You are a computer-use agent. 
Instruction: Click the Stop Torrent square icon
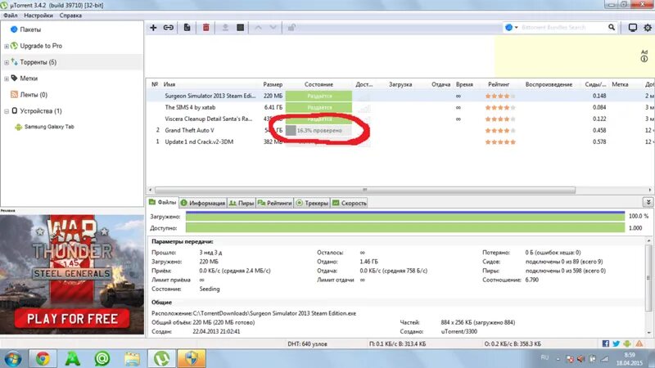(x=240, y=28)
